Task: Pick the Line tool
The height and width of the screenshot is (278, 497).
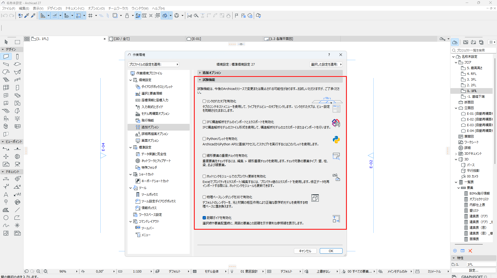Action: point(17,210)
